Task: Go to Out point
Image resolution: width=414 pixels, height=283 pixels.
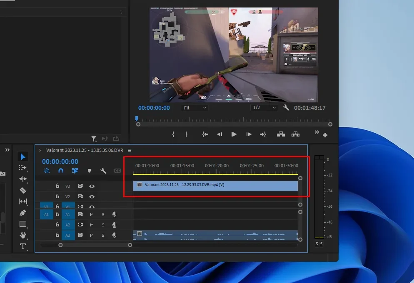Action: coord(263,134)
